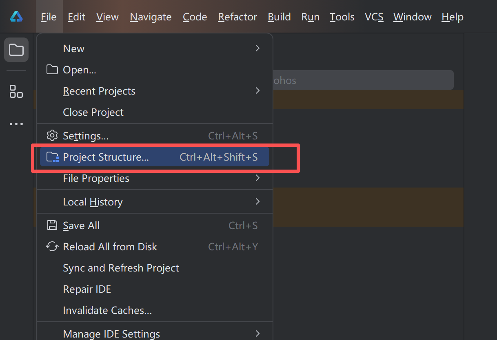Select Invalidate Caches... menu entry
The width and height of the screenshot is (497, 340).
click(x=155, y=310)
